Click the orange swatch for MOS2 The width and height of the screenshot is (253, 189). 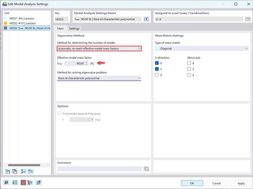[x=6, y=23]
